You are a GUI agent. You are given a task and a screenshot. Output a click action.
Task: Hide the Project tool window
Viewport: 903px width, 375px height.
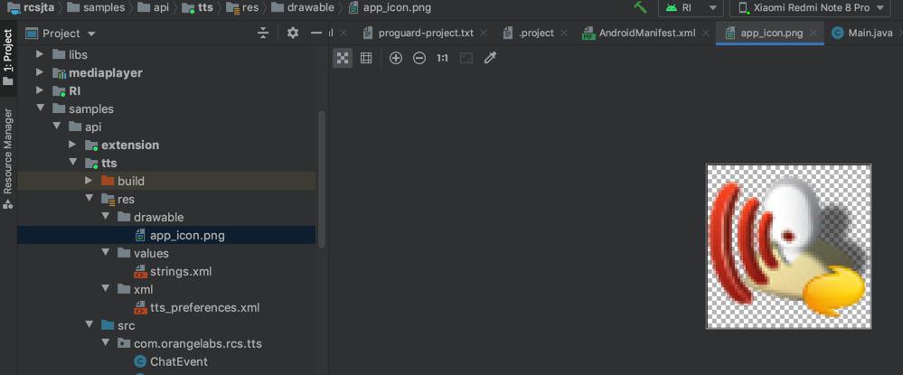point(316,33)
